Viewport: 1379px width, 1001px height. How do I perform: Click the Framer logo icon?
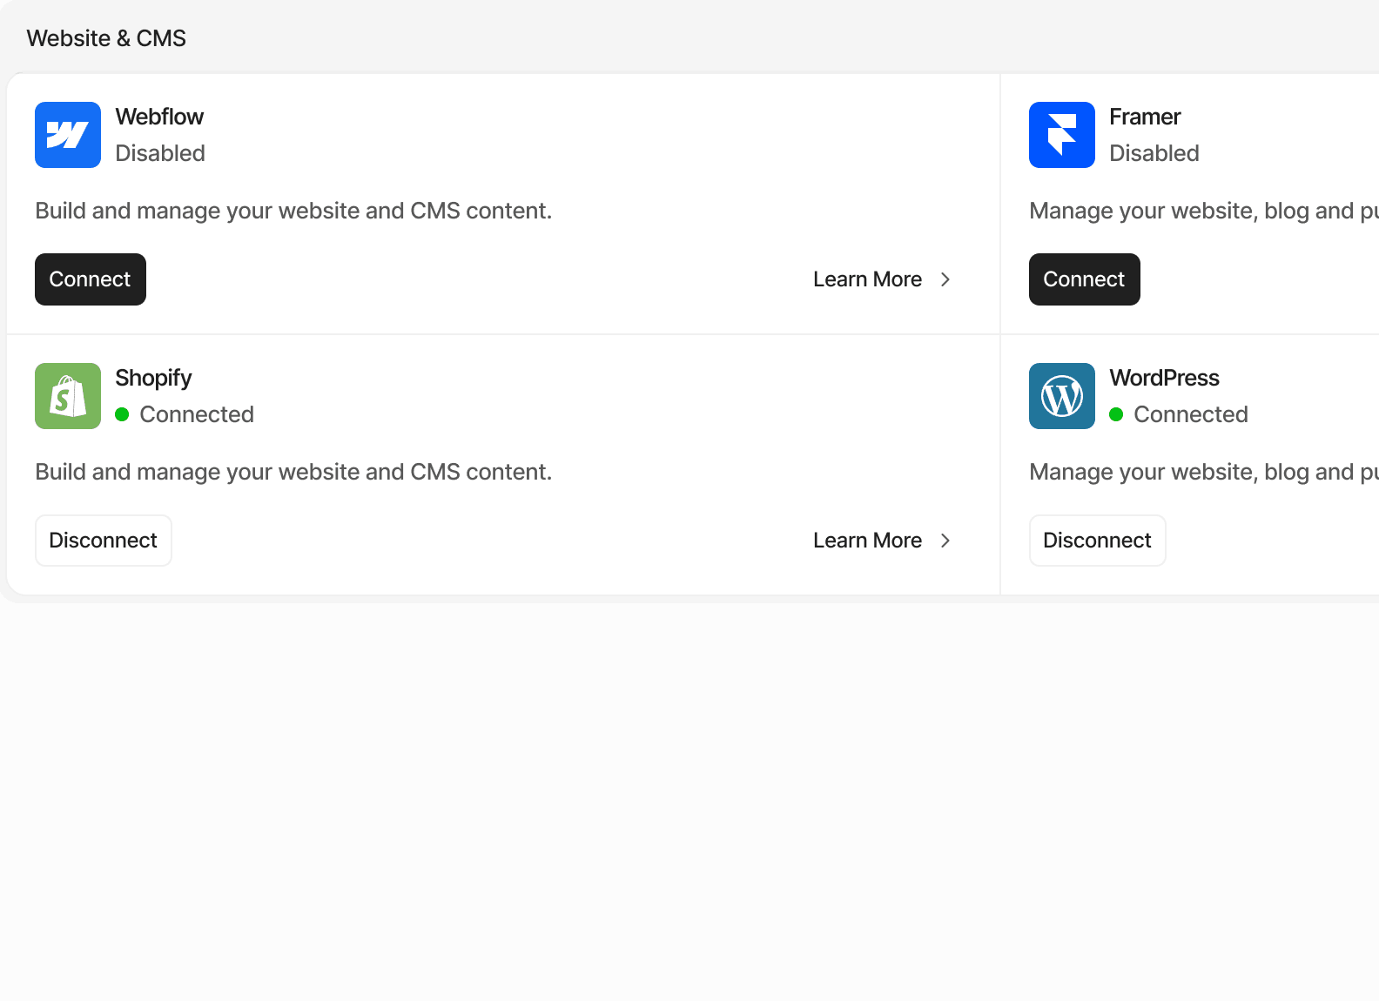click(x=1062, y=135)
